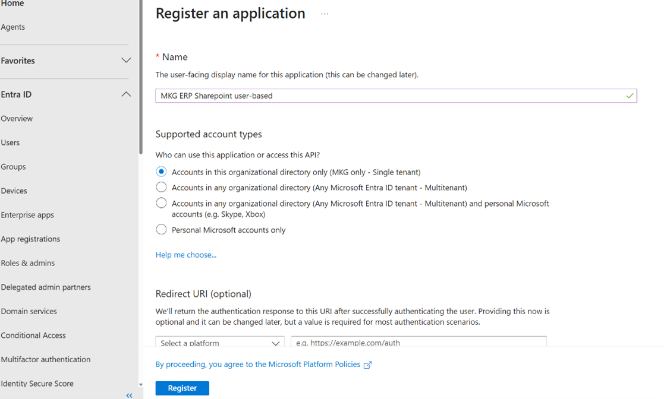This screenshot has height=399, width=664.
Task: Collapse the Entra ID section chevron
Action: pos(126,94)
